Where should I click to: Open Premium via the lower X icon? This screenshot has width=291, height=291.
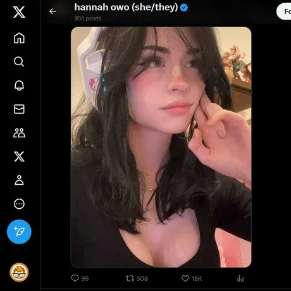click(19, 156)
